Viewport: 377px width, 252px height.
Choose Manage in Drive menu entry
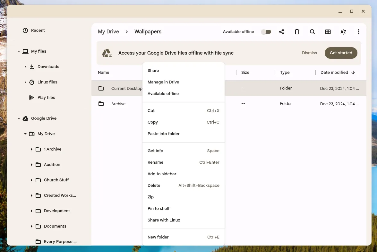click(163, 82)
